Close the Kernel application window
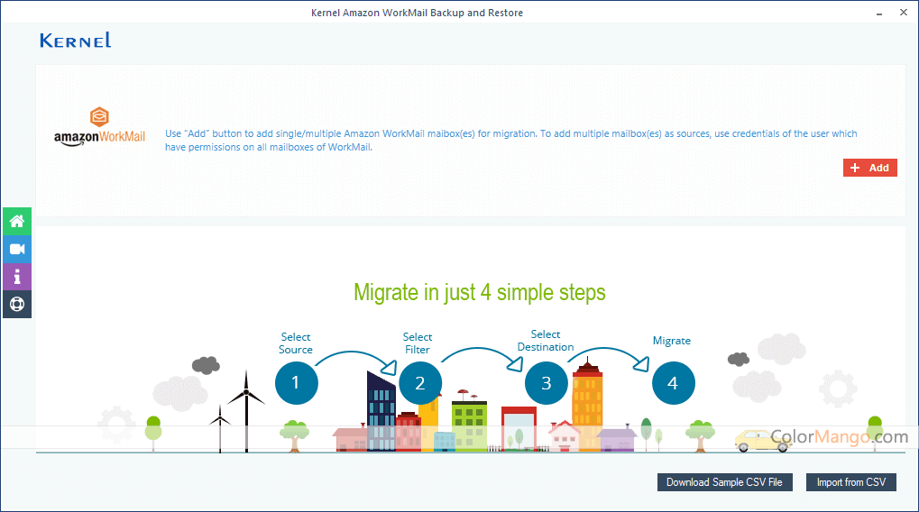Screen dimensions: 919x512 coord(904,13)
